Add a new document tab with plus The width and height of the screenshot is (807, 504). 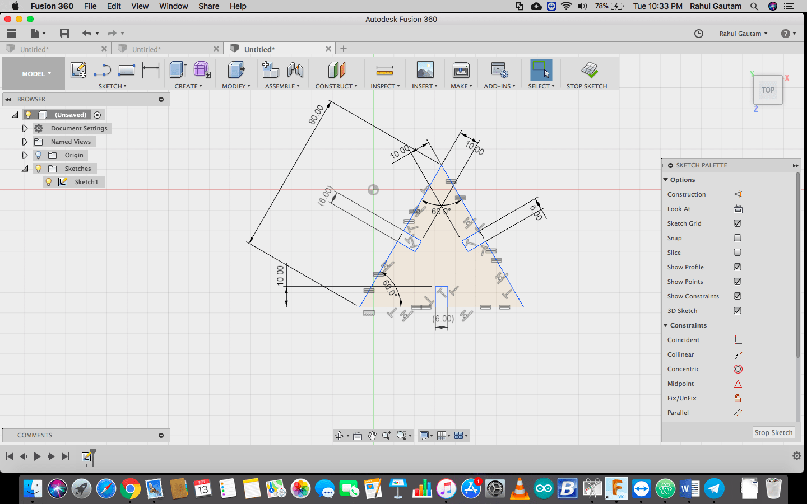click(x=344, y=49)
